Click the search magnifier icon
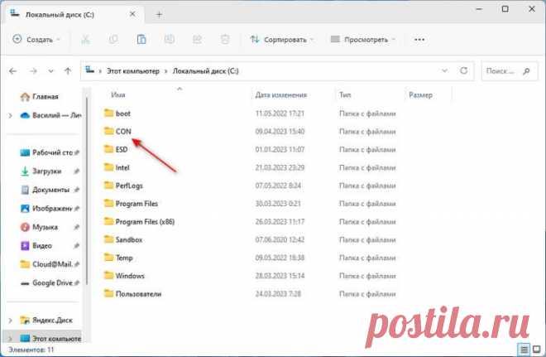The image size is (546, 357). point(526,71)
